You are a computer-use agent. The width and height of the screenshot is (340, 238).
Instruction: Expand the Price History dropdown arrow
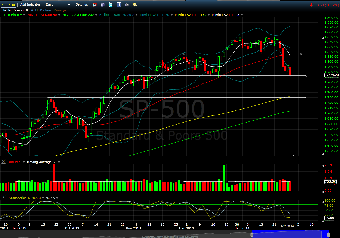click(24, 15)
